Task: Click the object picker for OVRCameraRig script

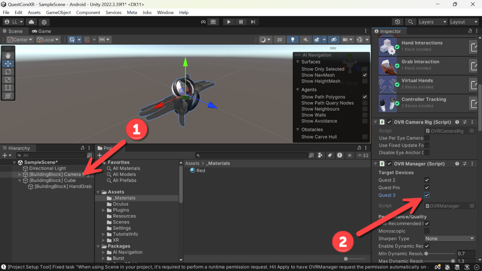Action: 472,131
